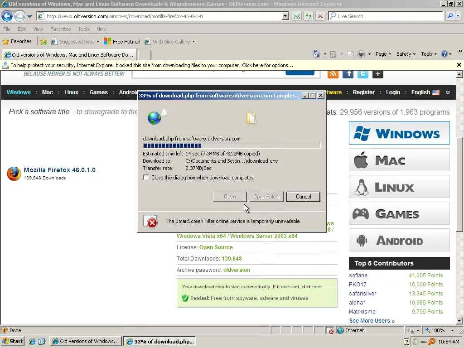Click the Linux penguin category banner
Screen dimensions: 464x348
[x=399, y=187]
